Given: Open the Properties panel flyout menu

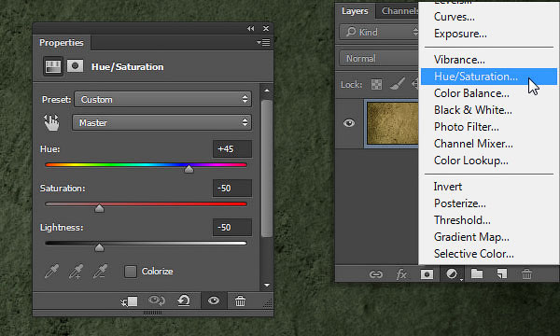Looking at the screenshot, I should tap(263, 43).
